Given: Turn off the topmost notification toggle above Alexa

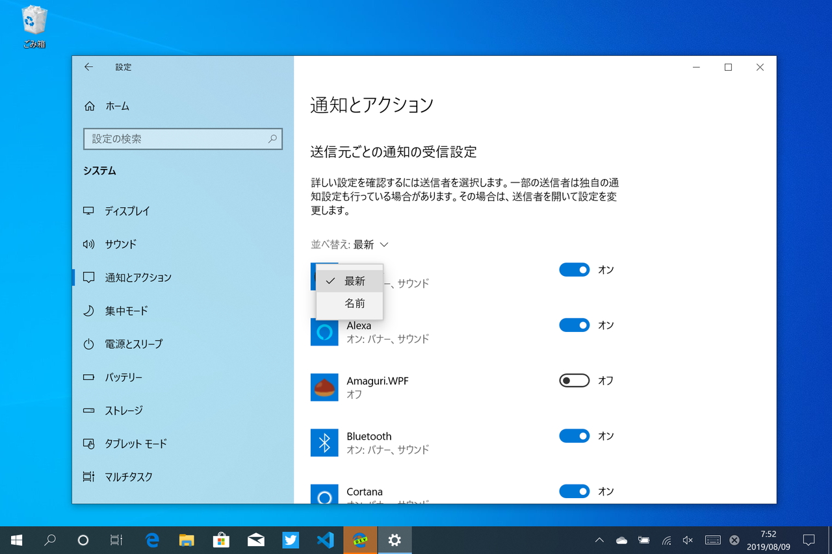Looking at the screenshot, I should pyautogui.click(x=575, y=270).
